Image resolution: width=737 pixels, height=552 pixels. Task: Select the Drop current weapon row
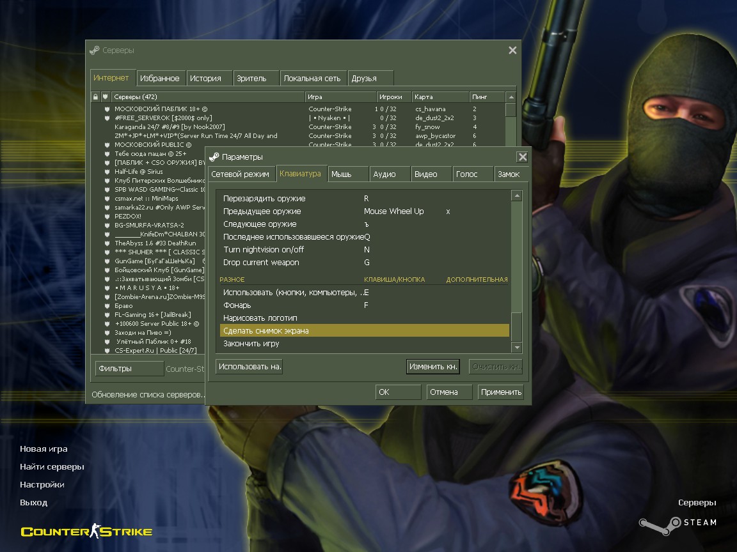point(364,262)
